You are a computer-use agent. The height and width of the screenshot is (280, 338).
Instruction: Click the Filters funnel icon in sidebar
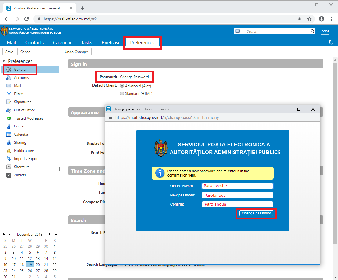[x=9, y=94]
